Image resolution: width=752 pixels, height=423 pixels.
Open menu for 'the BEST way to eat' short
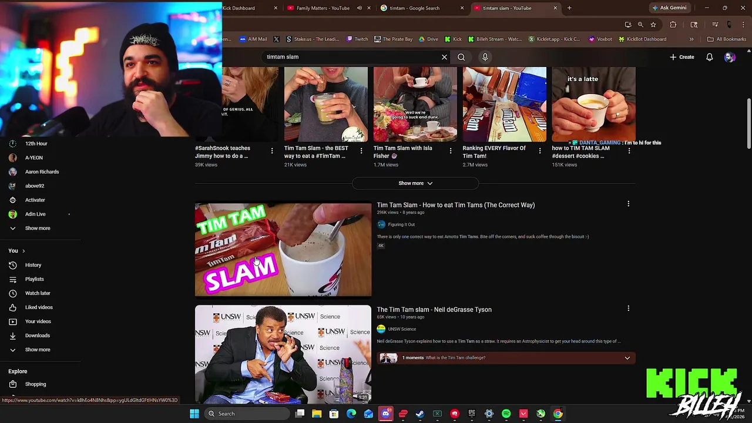coord(361,151)
